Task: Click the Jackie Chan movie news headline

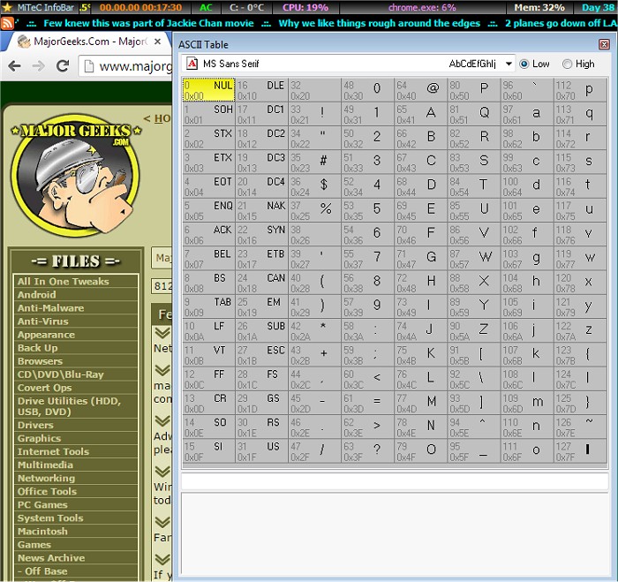Action: [x=148, y=23]
